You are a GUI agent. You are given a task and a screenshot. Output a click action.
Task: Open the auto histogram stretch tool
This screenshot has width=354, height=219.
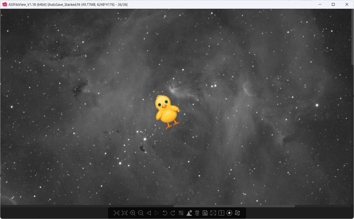(189, 213)
